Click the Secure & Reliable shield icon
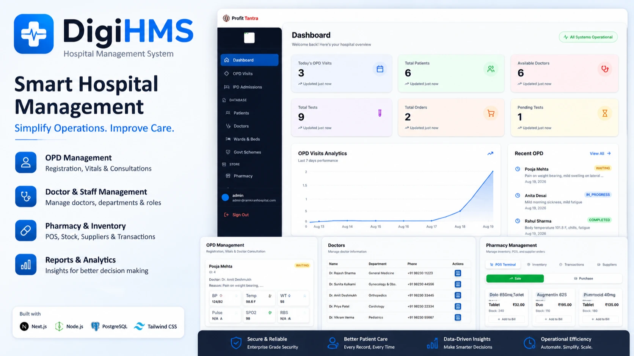This screenshot has height=356, width=634. click(236, 343)
